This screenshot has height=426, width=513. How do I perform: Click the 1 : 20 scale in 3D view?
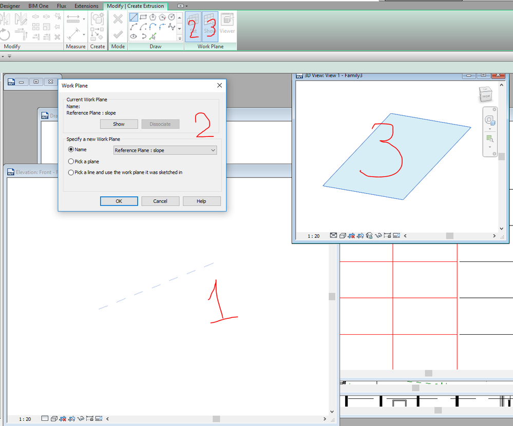coord(313,236)
